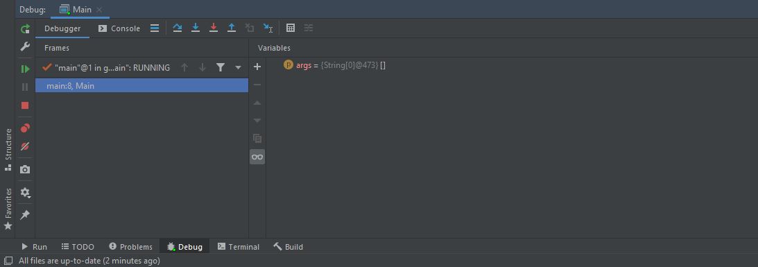The width and height of the screenshot is (758, 267).
Task: Click the Step Into icon
Action: point(196,28)
